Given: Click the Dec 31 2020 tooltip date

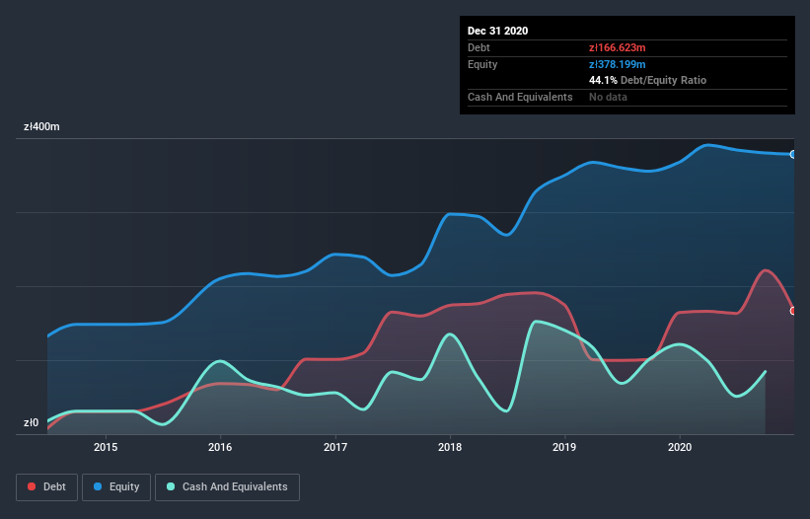Looking at the screenshot, I should [497, 31].
